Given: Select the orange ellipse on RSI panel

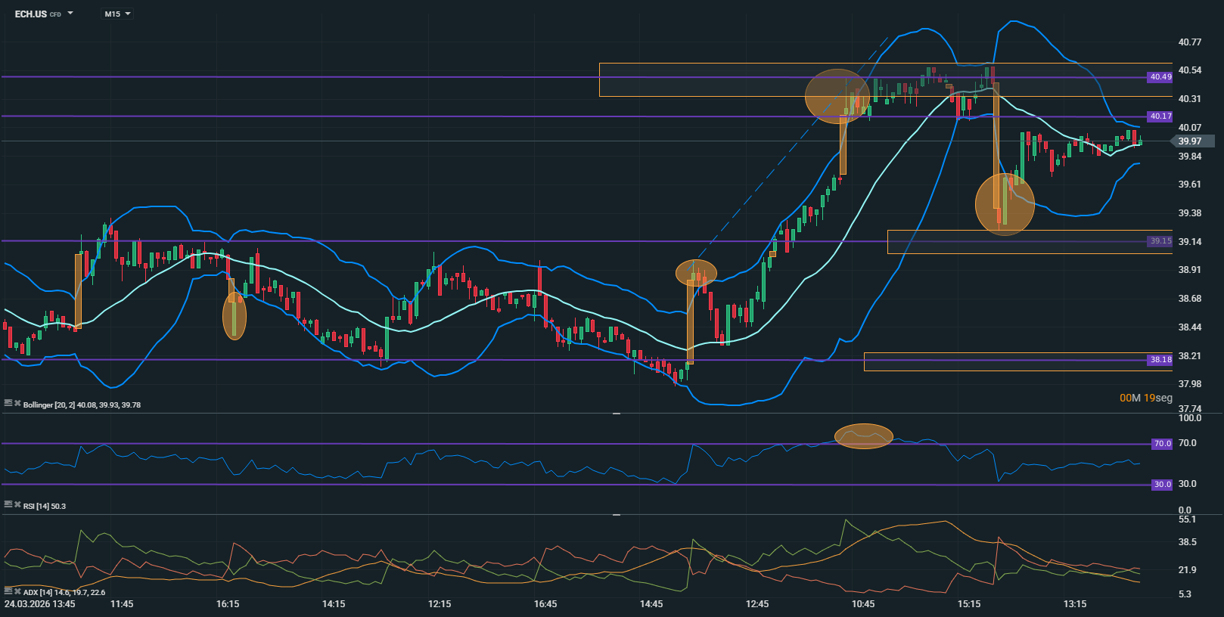Looking at the screenshot, I should (863, 436).
